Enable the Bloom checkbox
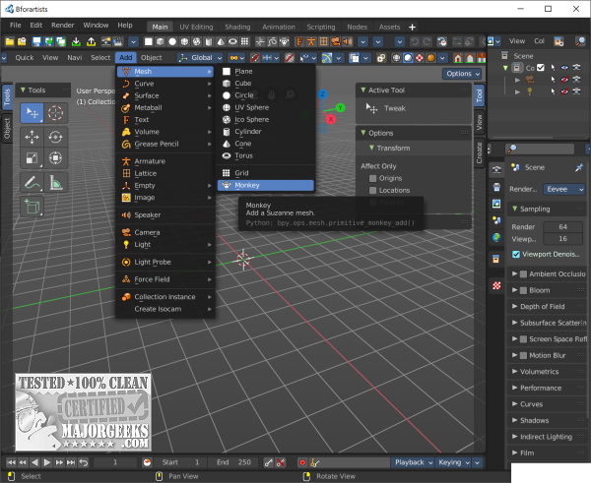The width and height of the screenshot is (591, 483). click(x=522, y=290)
